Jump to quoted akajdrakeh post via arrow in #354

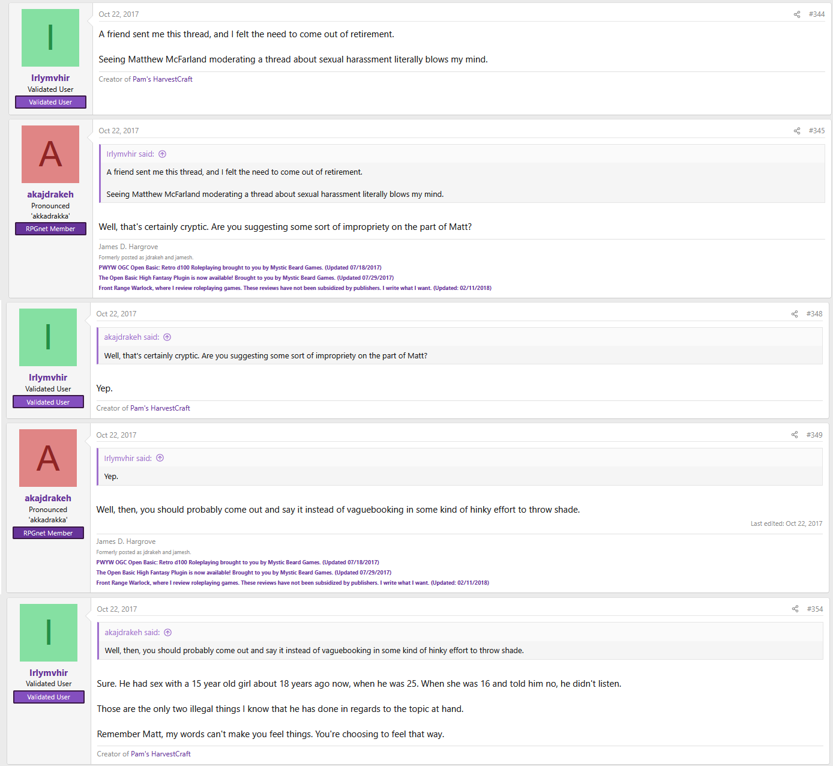click(168, 633)
